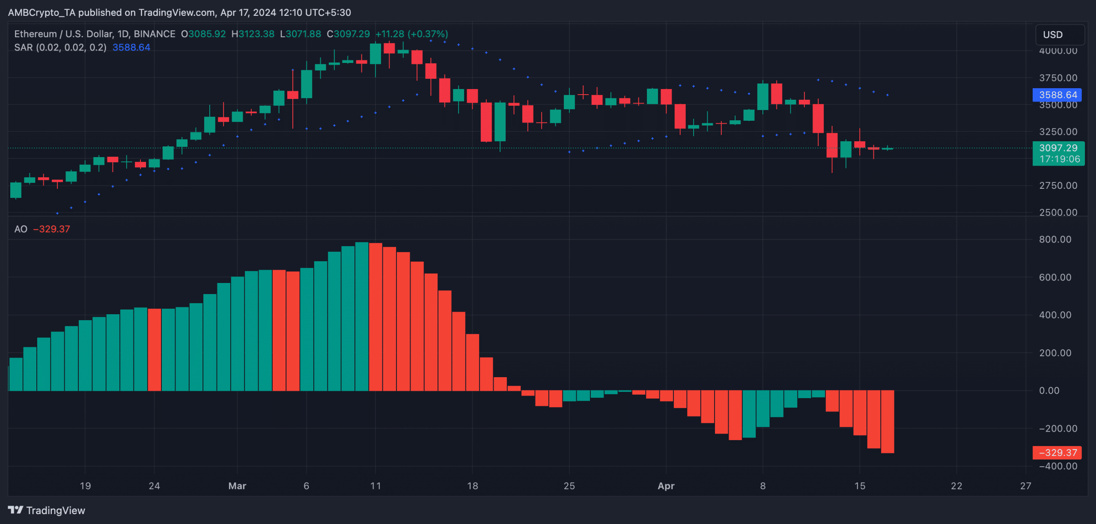1096x524 pixels.
Task: Click the green 3097.29 current price label
Action: click(1058, 148)
